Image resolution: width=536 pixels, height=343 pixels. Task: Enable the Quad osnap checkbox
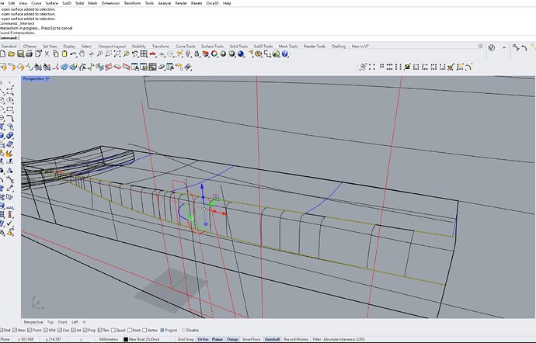[x=114, y=330]
